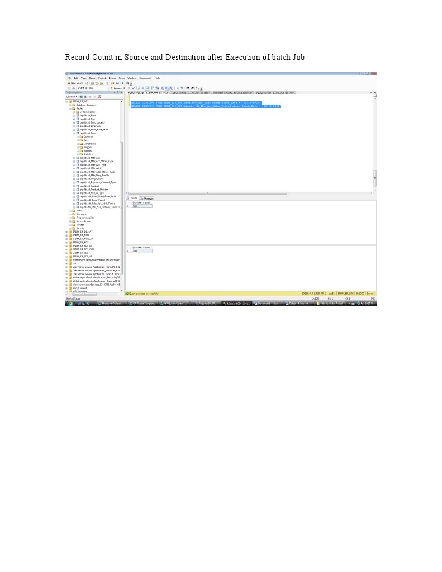Expand the Database Diagrams folder

(70, 105)
